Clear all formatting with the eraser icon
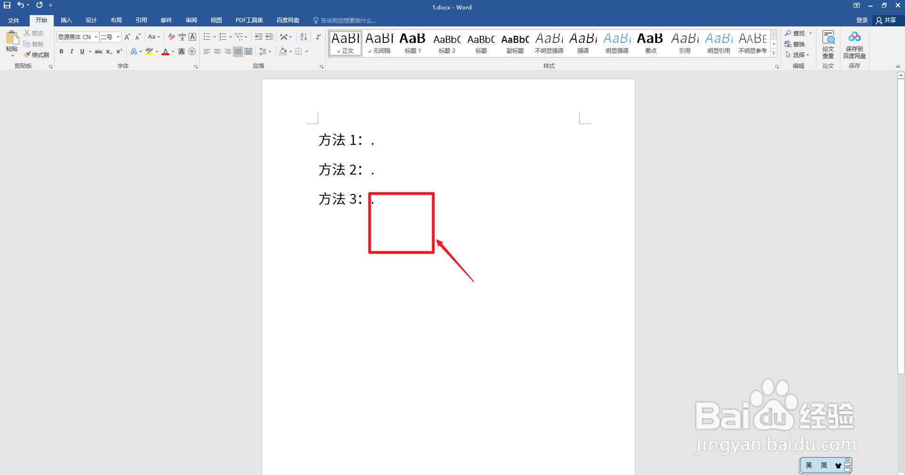This screenshot has width=905, height=475. tap(172, 37)
